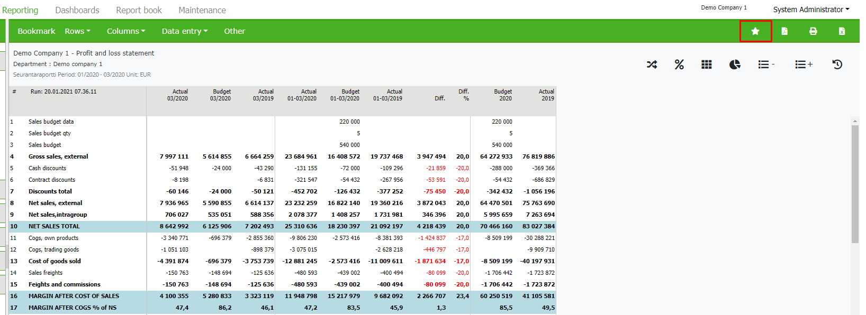Select the NET SALES TOTAL row
The height and width of the screenshot is (315, 866).
click(x=282, y=226)
